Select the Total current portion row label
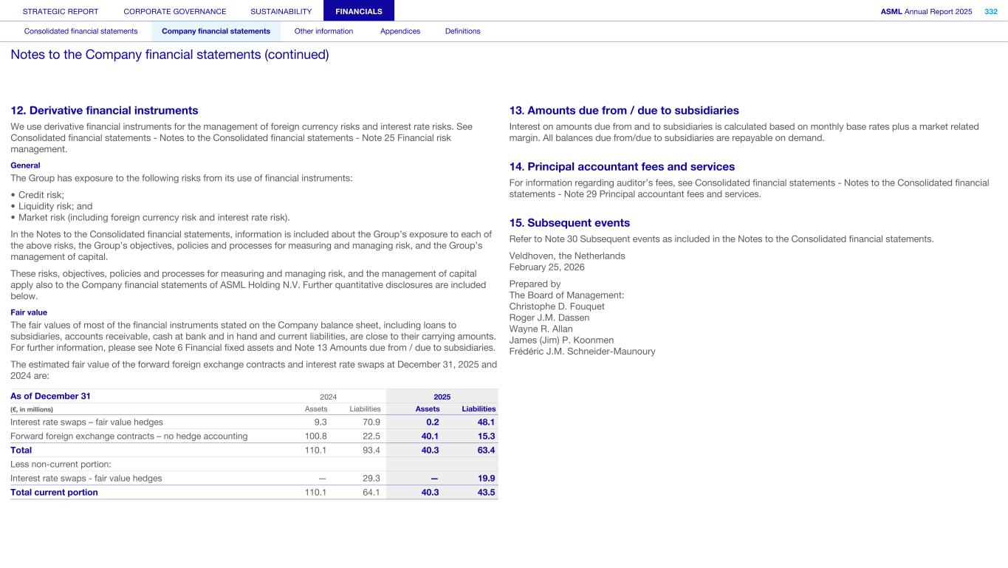1008x568 pixels. point(54,492)
